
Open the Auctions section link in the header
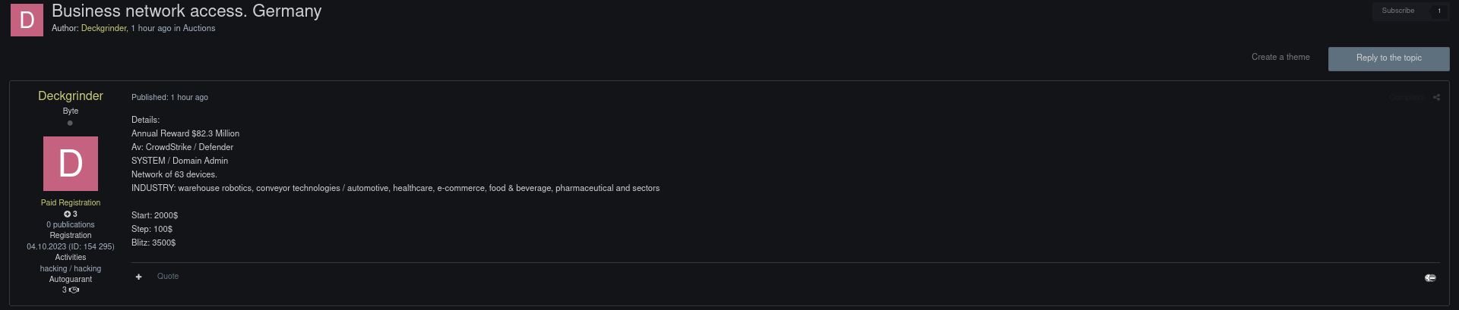(x=199, y=28)
